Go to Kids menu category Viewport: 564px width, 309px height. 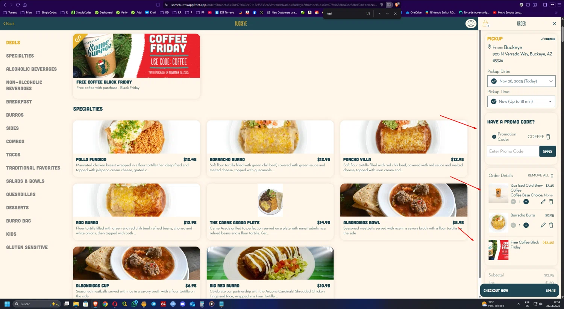pyautogui.click(x=11, y=234)
